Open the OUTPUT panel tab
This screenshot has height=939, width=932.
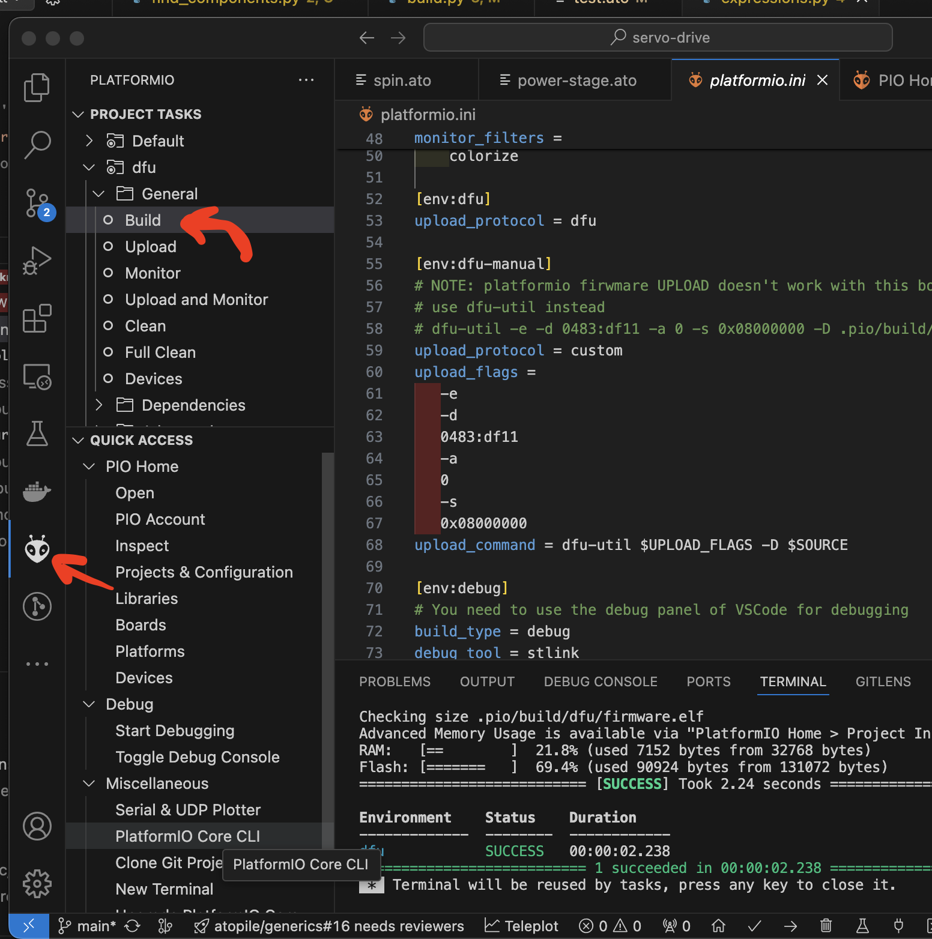[x=487, y=681]
